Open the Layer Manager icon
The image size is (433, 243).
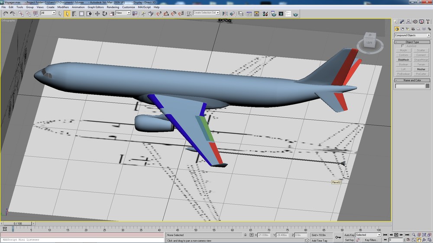pyautogui.click(x=241, y=13)
